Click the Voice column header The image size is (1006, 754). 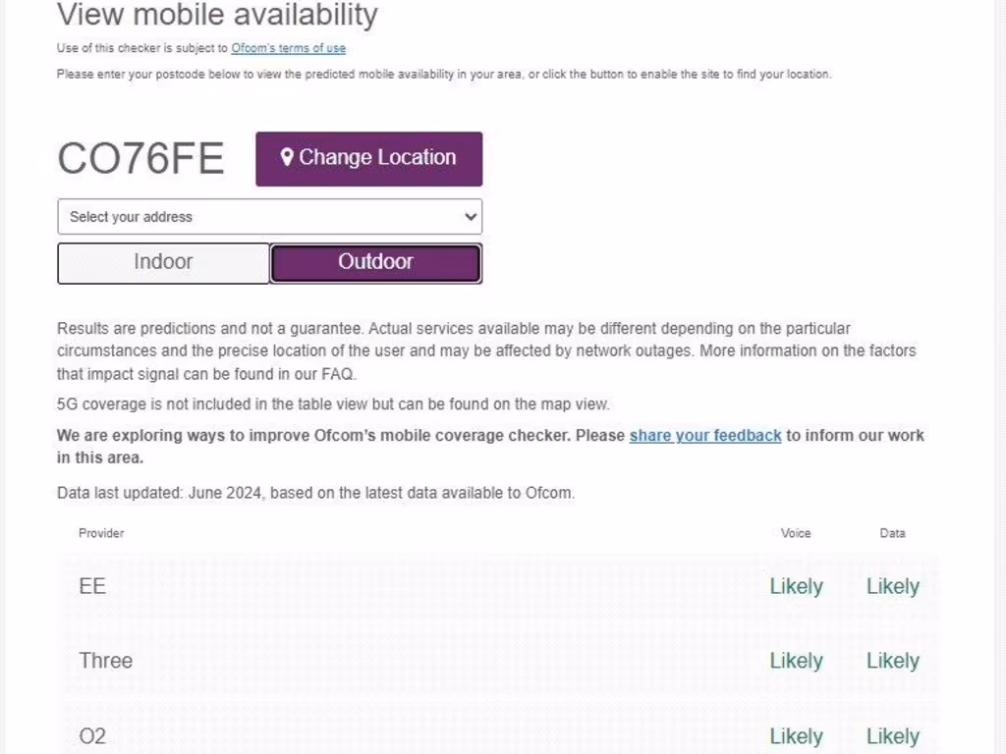pyautogui.click(x=796, y=533)
